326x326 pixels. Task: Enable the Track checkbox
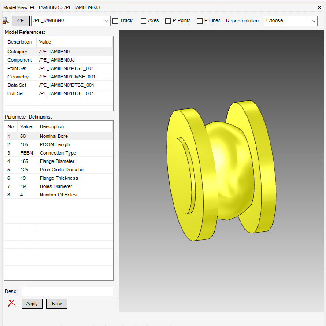tap(115, 21)
